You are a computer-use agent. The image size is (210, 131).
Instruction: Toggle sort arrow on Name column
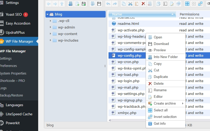(173, 14)
